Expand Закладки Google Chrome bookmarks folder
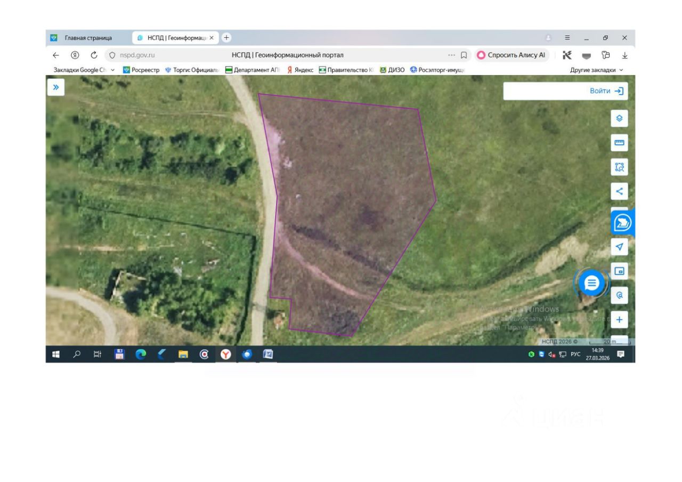Screen dimensions: 682x482 [84, 70]
